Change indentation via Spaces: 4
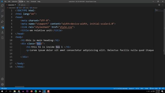Viewport: 165px width, 93px height. pyautogui.click(x=131, y=88)
